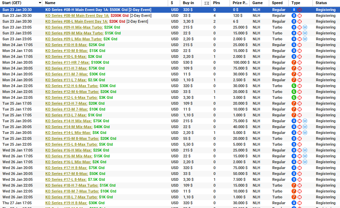Click orange 7 icon in #13-H 7-Max row

pyautogui.click(x=294, y=104)
